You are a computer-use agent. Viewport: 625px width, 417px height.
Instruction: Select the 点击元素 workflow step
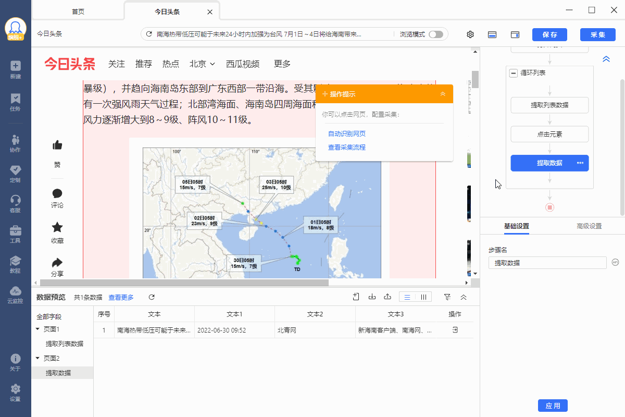pos(549,134)
